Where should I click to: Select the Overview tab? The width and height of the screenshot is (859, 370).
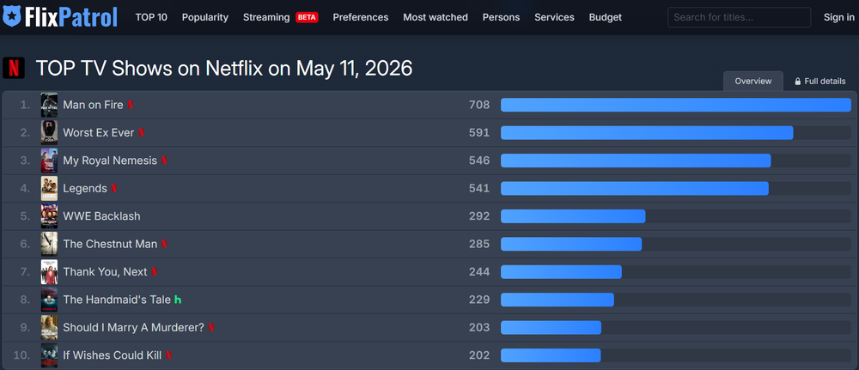pos(753,81)
